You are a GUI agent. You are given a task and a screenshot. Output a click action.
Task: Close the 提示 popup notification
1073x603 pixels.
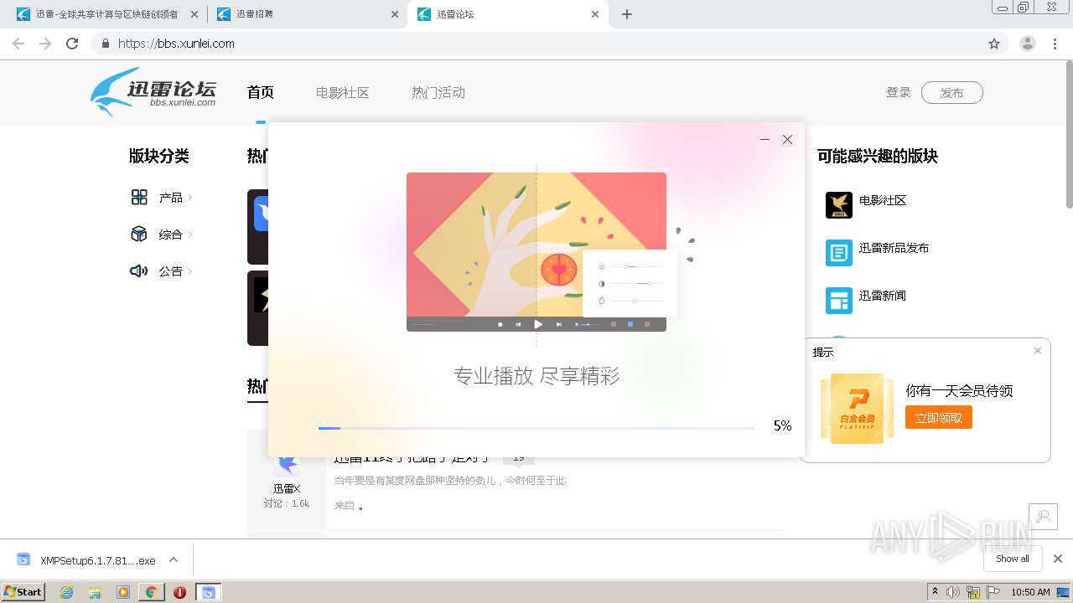(1038, 351)
